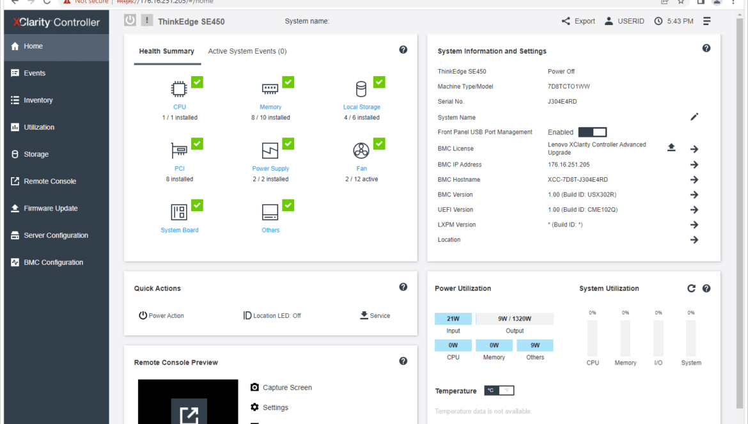Screen dimensions: 748x424
Task: Open Events in the sidebar
Action: [56, 73]
